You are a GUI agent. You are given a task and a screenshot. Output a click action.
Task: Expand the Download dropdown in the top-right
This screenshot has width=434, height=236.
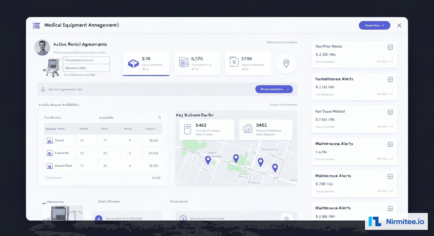click(x=375, y=25)
